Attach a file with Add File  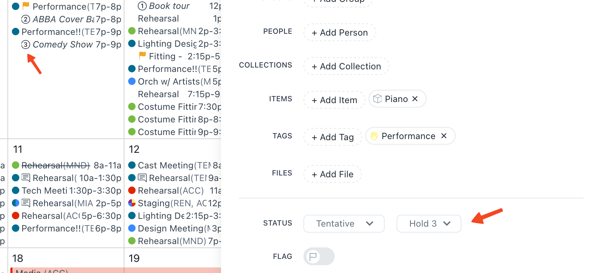pos(332,174)
